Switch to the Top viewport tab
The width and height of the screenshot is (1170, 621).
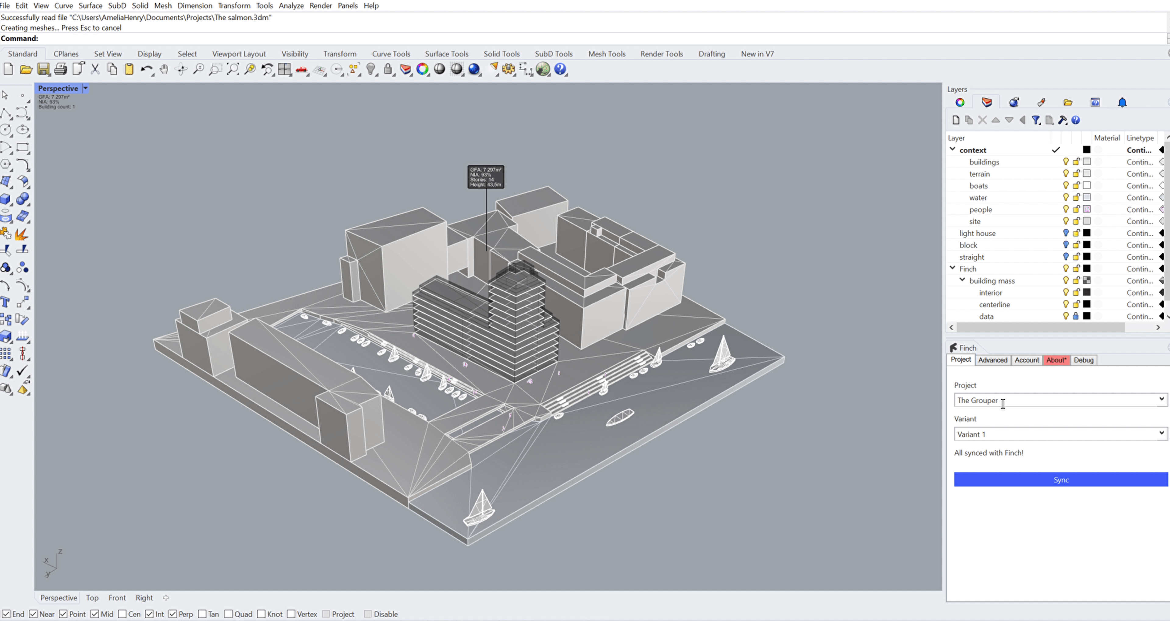tap(92, 597)
